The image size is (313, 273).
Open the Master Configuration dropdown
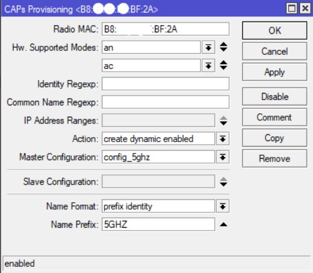(223, 157)
